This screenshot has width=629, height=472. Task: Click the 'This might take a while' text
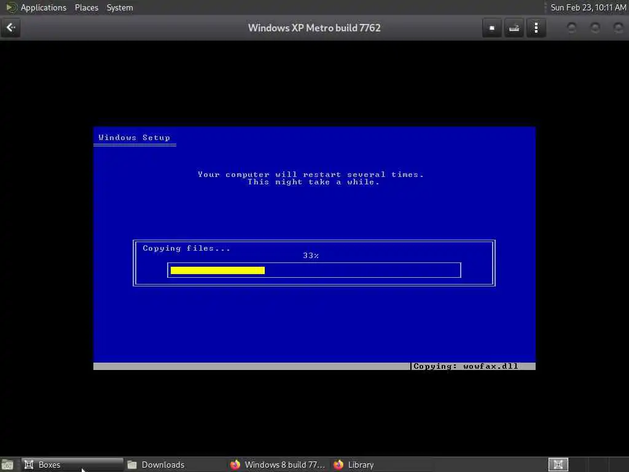pos(313,182)
